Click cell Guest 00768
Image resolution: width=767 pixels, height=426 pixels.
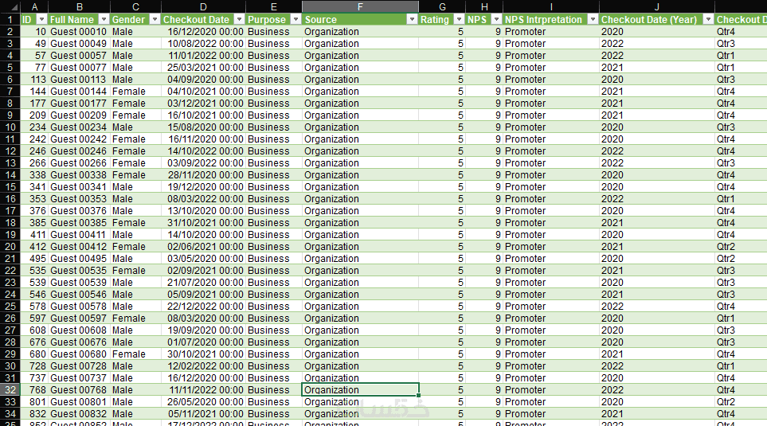[x=78, y=390]
